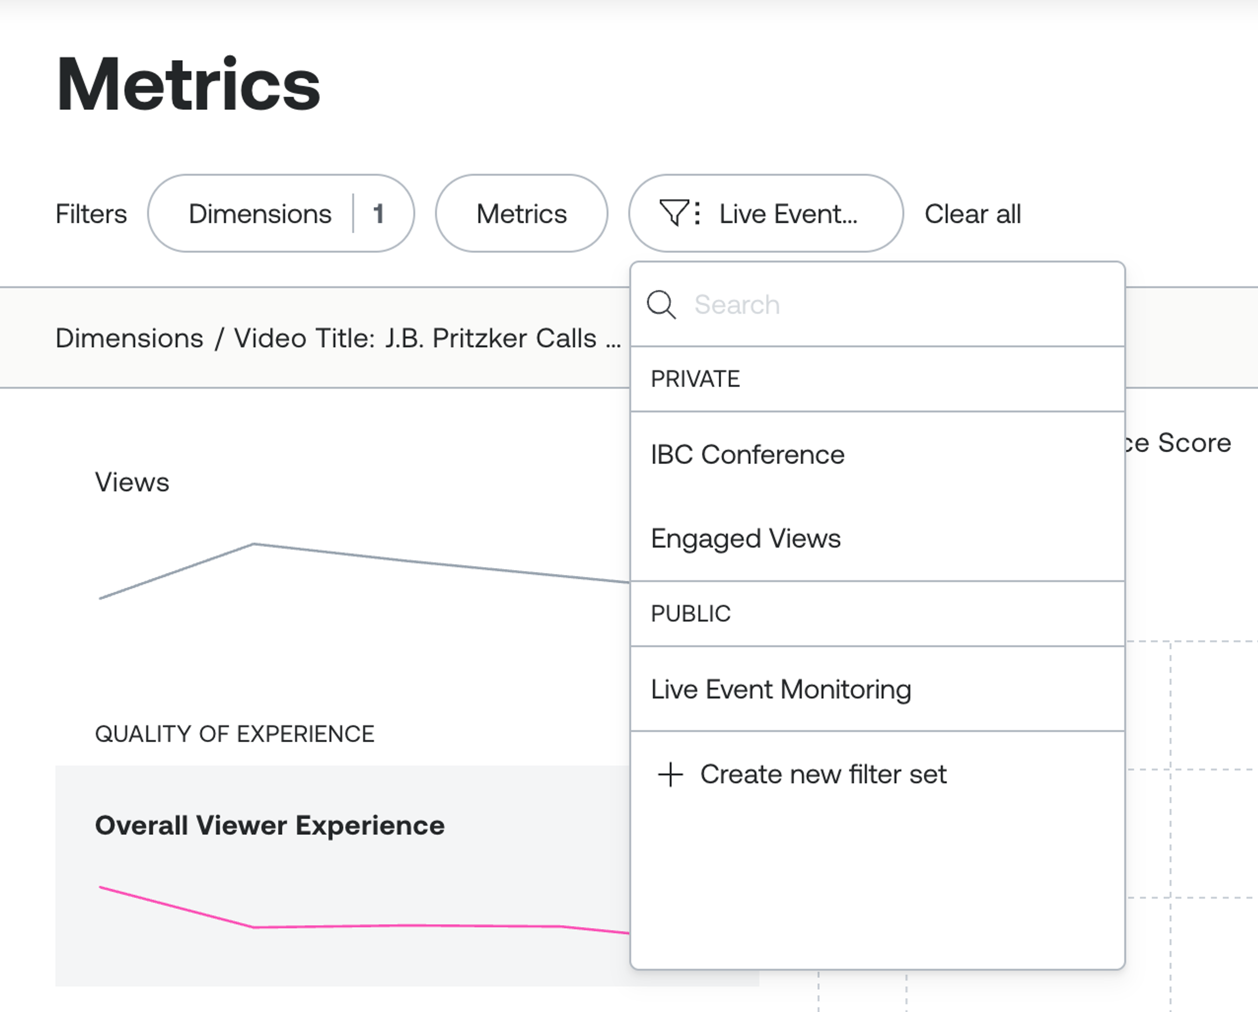Click the Video Title breadcrumb entry

click(427, 338)
